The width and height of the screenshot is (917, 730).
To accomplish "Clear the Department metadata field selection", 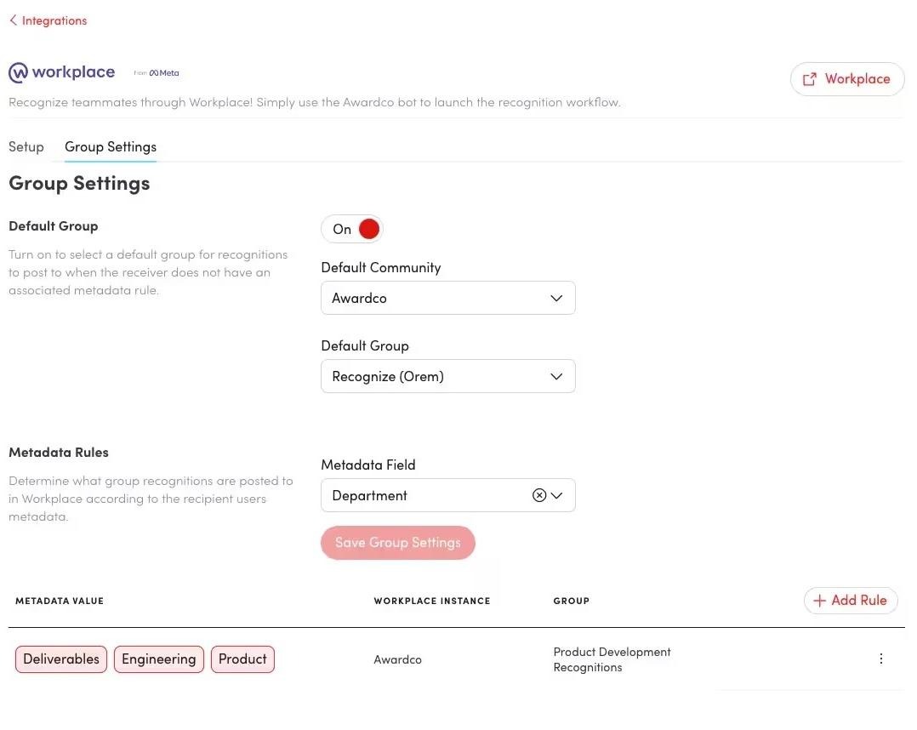I will pyautogui.click(x=539, y=495).
